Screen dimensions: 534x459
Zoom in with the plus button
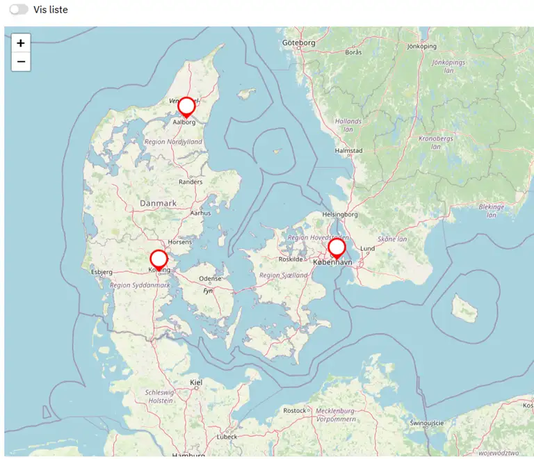(21, 43)
